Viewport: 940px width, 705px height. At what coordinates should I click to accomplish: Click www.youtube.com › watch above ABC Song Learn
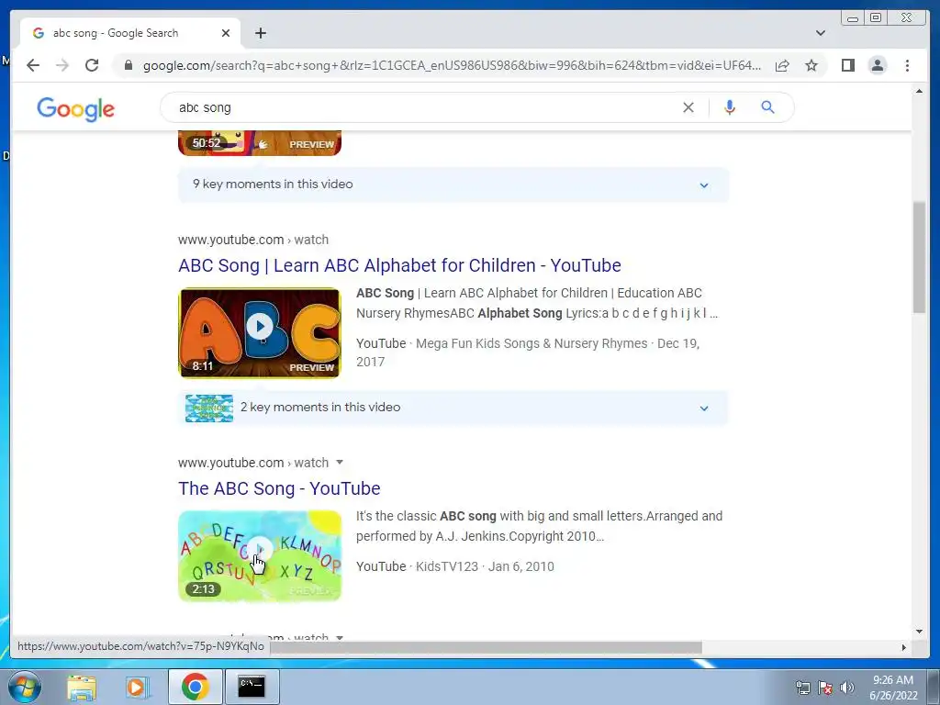[253, 240]
